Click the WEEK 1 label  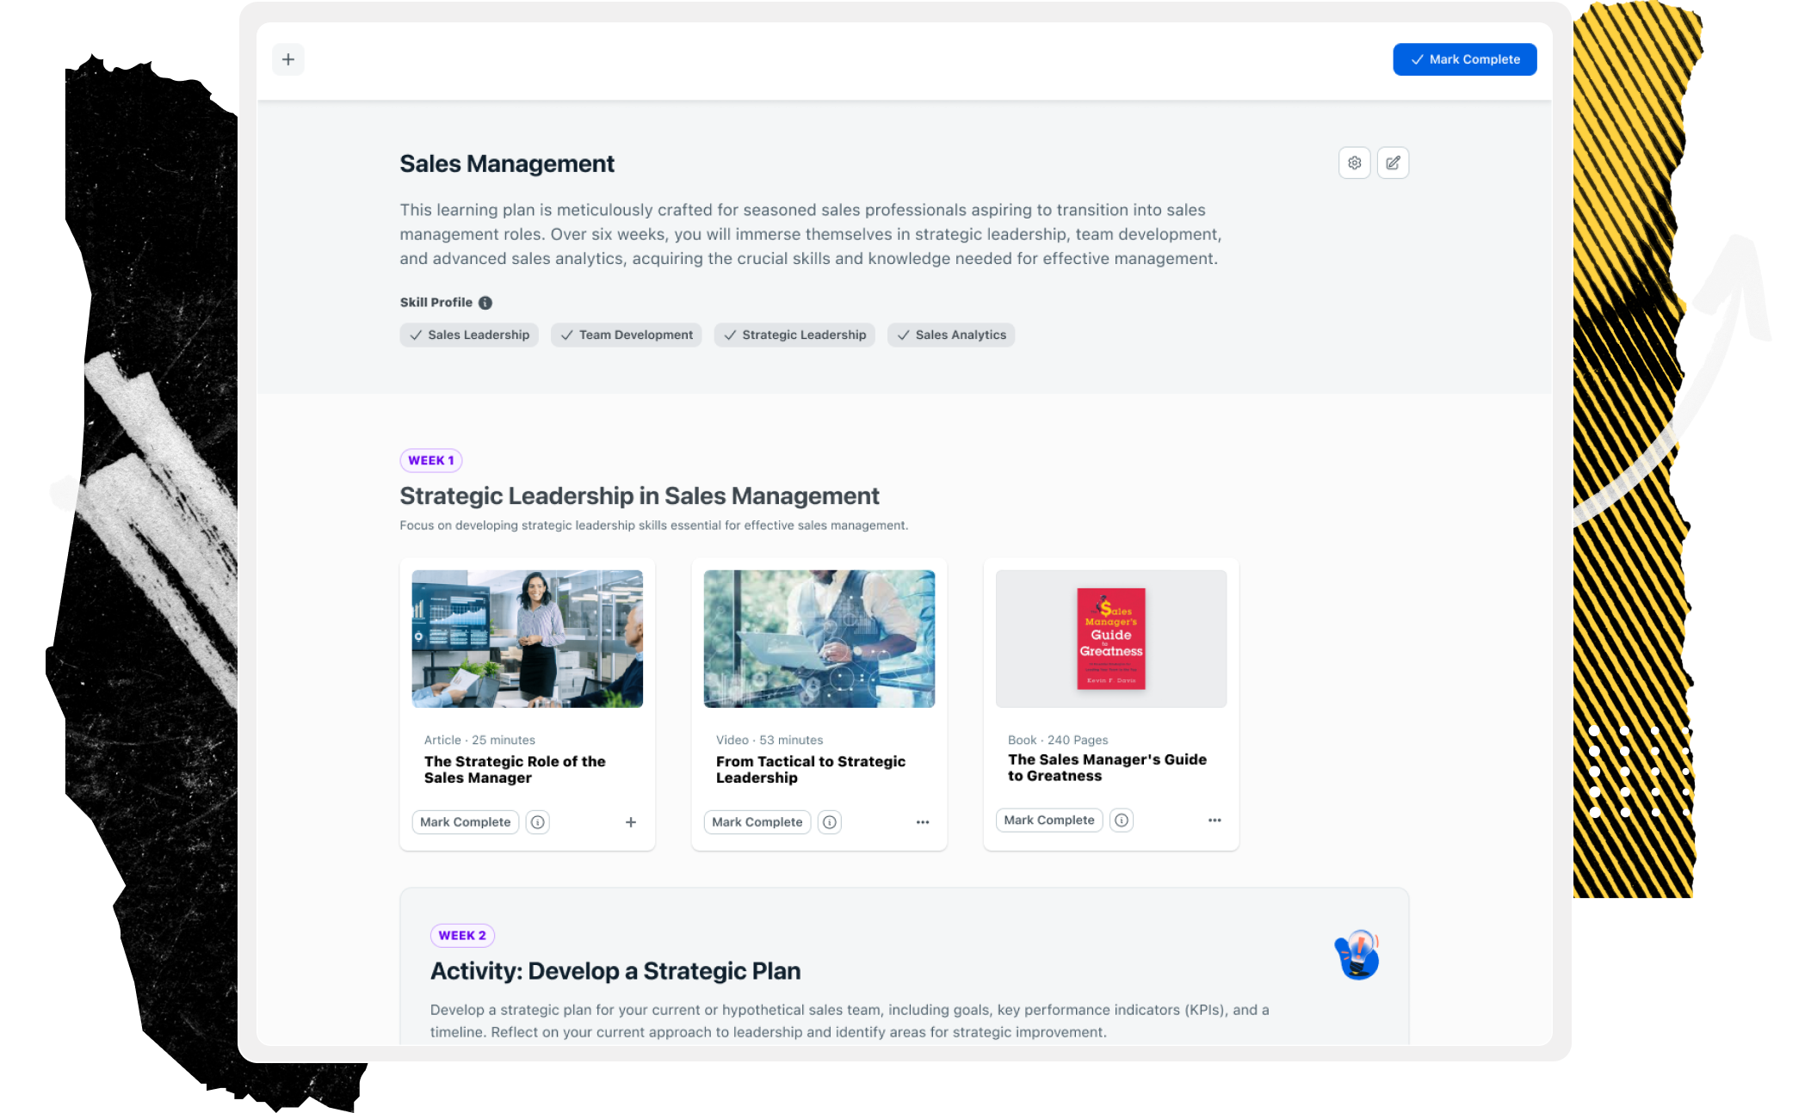click(x=431, y=460)
